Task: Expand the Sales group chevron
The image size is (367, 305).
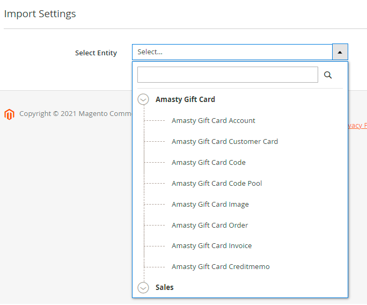Action: [x=143, y=288]
